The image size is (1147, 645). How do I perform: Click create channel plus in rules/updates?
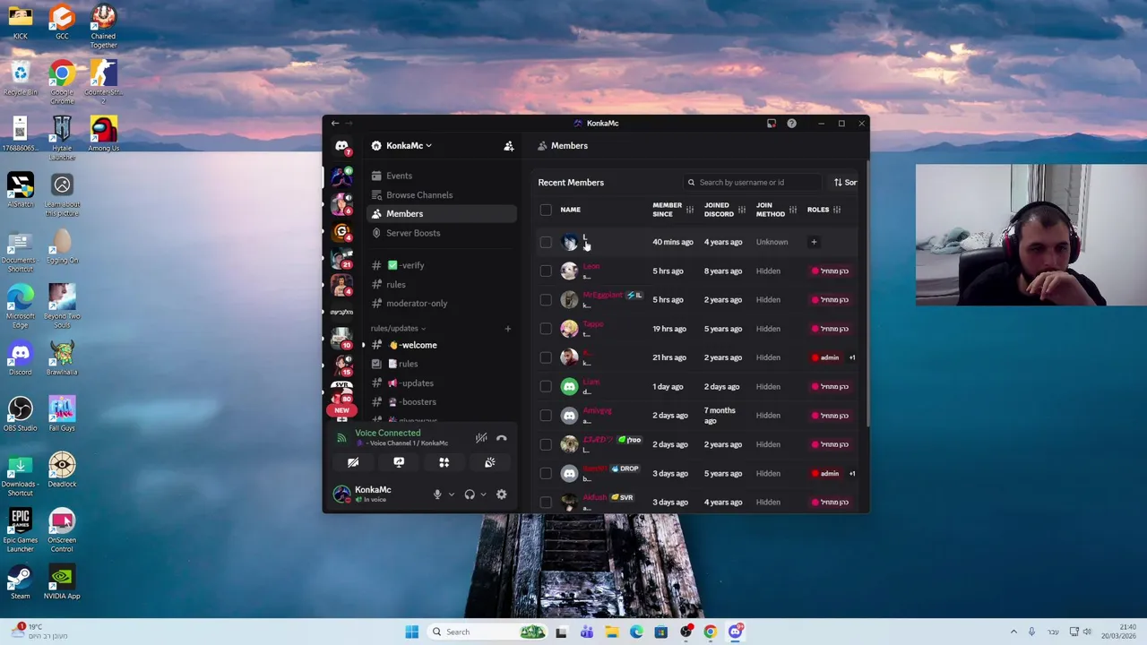point(507,329)
